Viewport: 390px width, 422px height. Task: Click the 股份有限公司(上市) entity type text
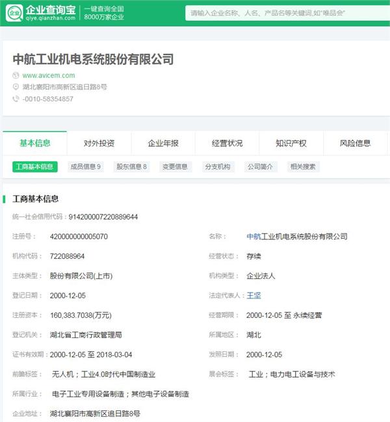pyautogui.click(x=81, y=276)
